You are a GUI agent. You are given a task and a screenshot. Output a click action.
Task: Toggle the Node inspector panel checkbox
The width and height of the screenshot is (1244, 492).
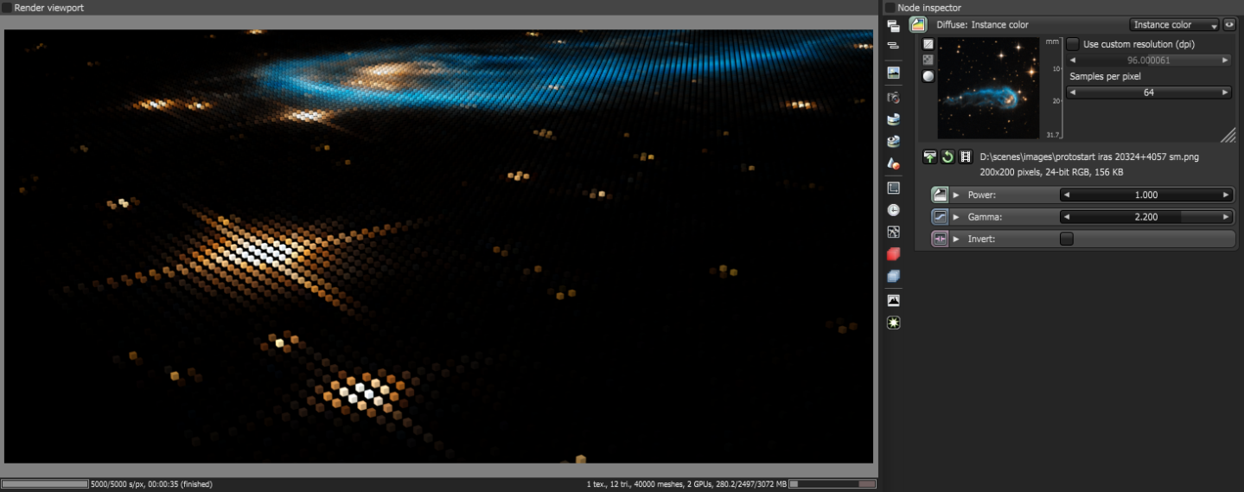(x=890, y=8)
